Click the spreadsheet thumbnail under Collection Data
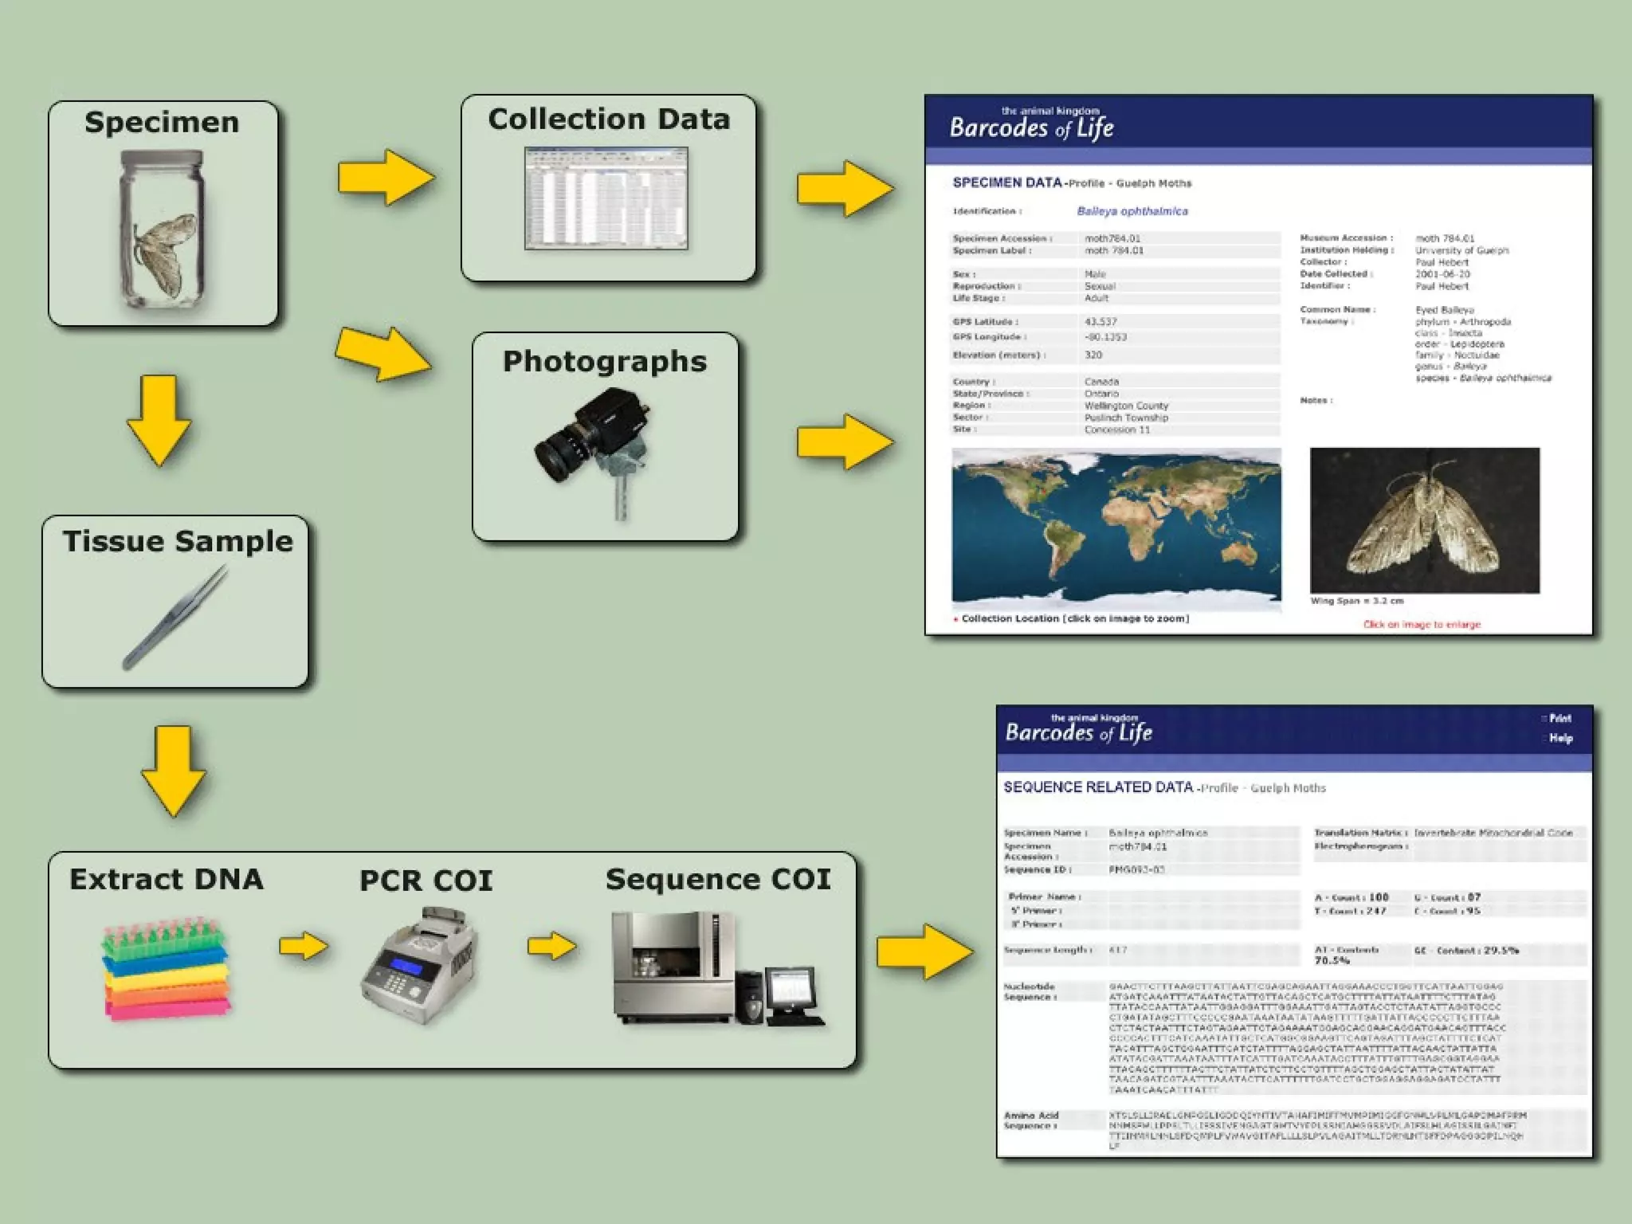The width and height of the screenshot is (1632, 1224). [606, 198]
